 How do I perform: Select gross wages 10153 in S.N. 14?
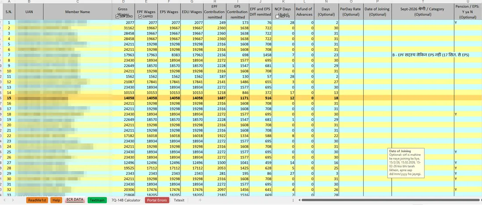pos(123,92)
